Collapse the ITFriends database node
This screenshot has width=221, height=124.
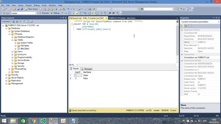point(9,34)
